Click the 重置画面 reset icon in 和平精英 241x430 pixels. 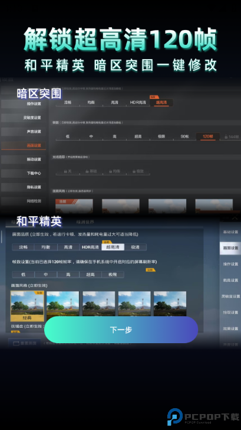coord(16,343)
